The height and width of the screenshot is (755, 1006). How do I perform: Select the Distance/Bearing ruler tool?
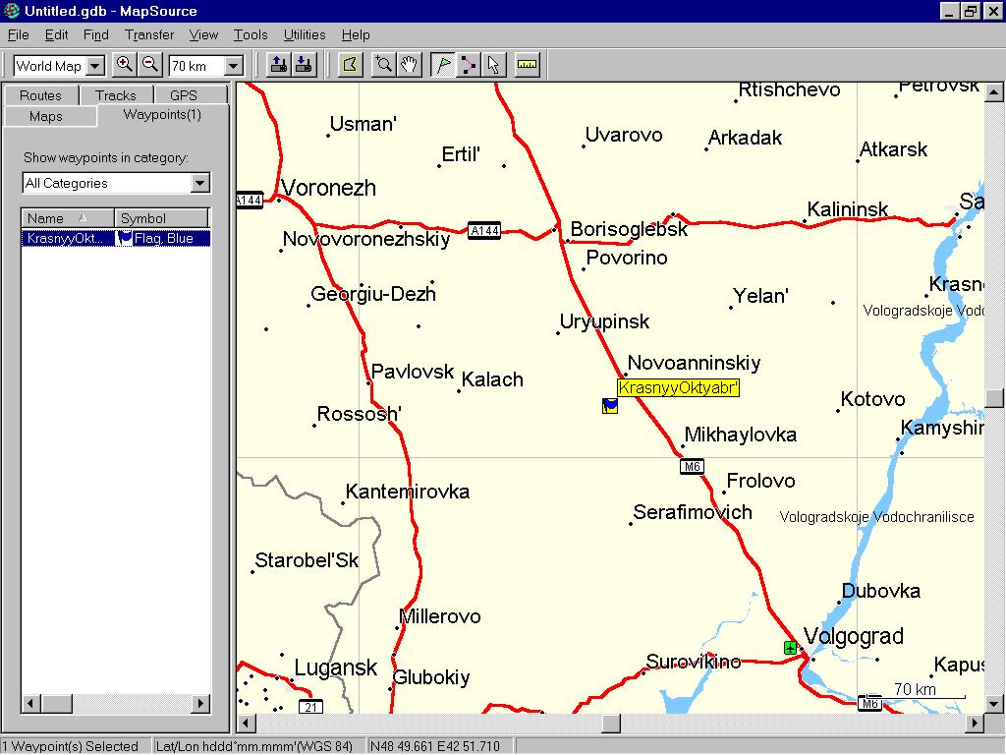coord(527,65)
